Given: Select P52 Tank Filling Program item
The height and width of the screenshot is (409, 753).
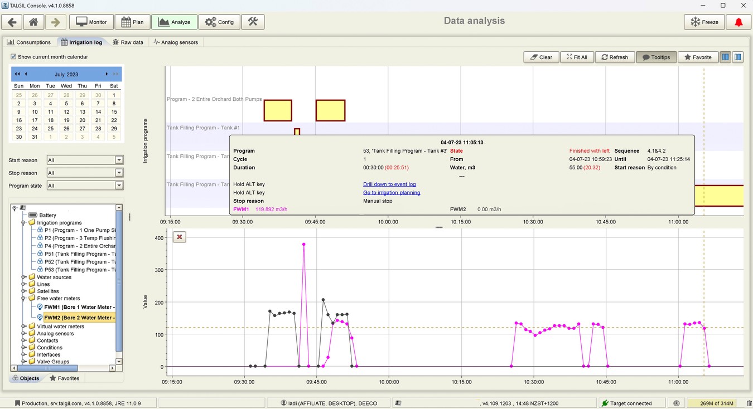Looking at the screenshot, I should point(76,261).
